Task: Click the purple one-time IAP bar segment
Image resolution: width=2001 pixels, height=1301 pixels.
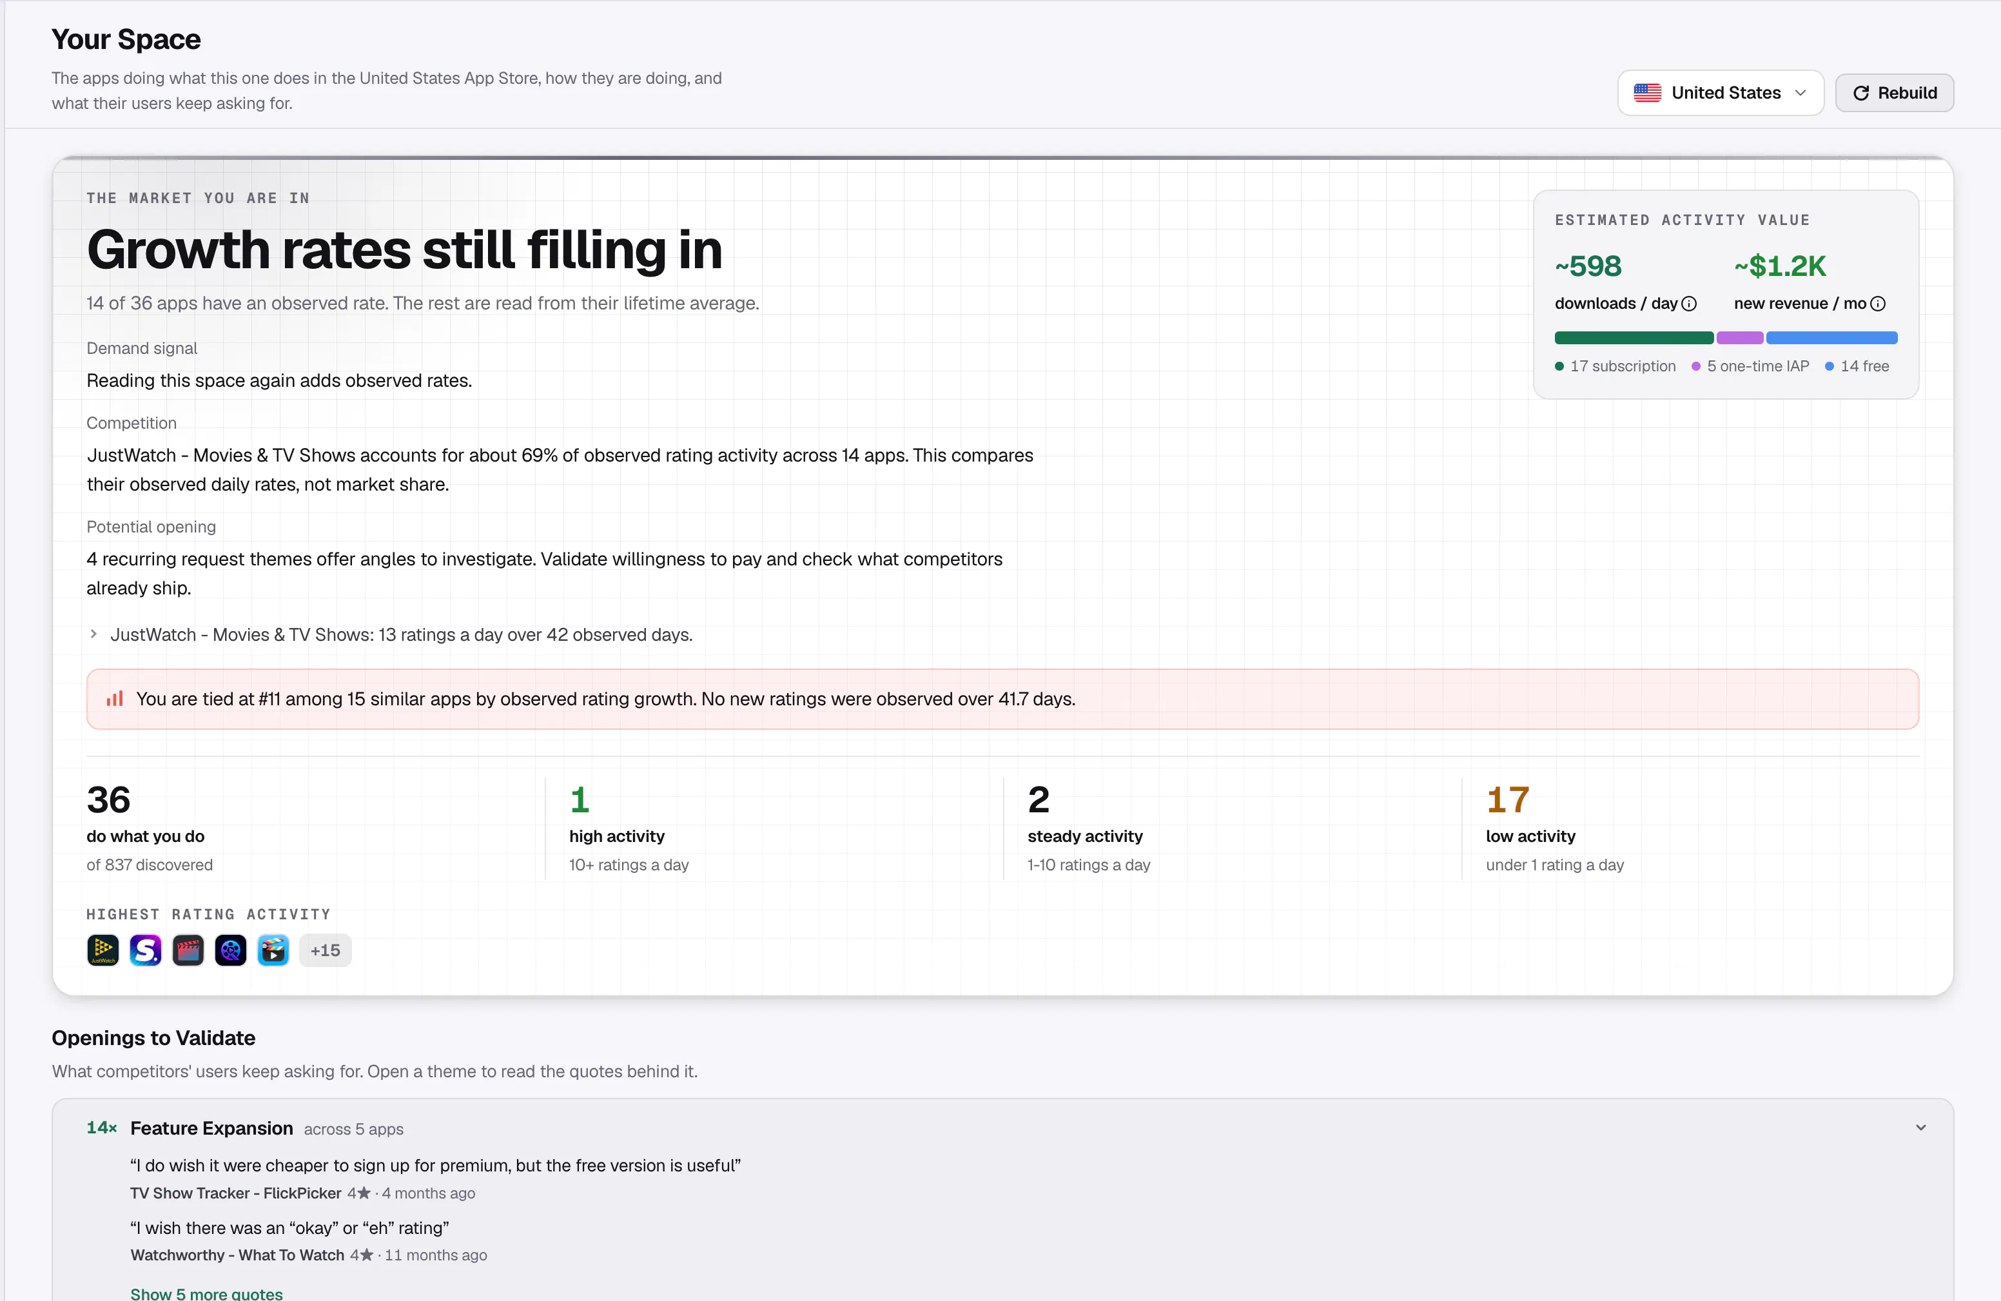Action: pyautogui.click(x=1739, y=338)
